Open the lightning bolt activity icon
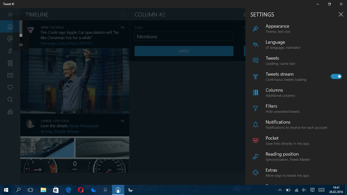 (10, 51)
